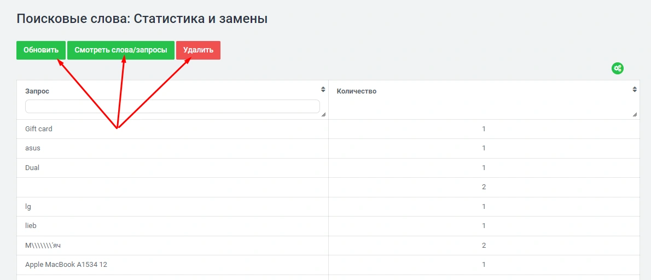651x280 pixels.
Task: Select the 'Apple MacBook A1534 12' query cell
Action: 66,265
